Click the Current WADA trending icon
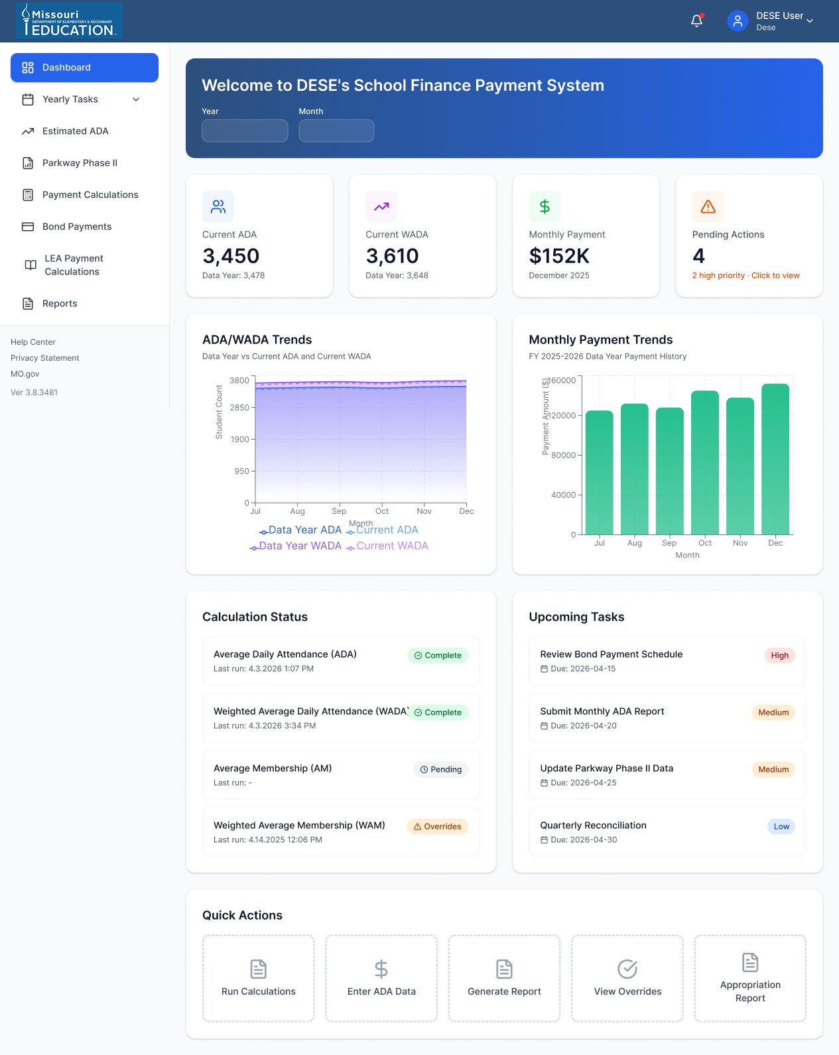Viewport: 839px width, 1055px height. point(381,207)
